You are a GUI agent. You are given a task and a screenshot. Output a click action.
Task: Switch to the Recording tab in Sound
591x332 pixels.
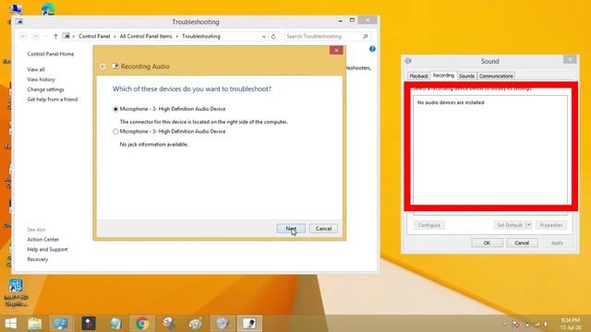pos(443,76)
